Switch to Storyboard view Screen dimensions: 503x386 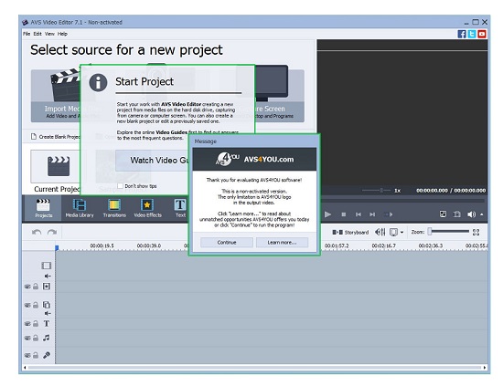click(x=350, y=232)
